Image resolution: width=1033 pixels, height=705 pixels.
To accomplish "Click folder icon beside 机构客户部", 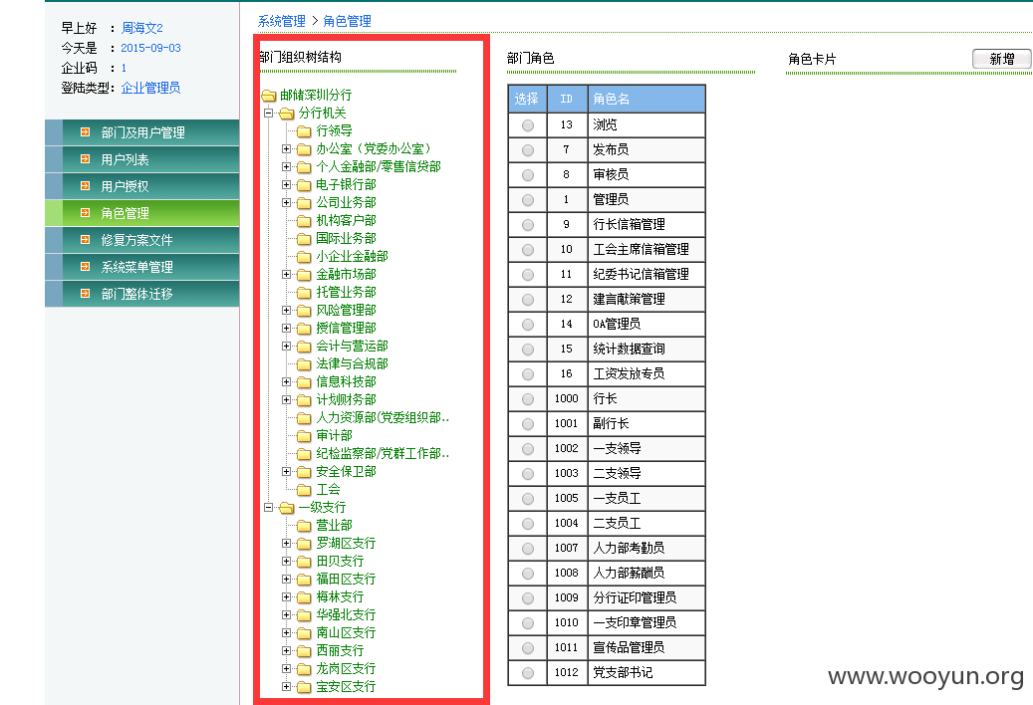I will (x=304, y=220).
